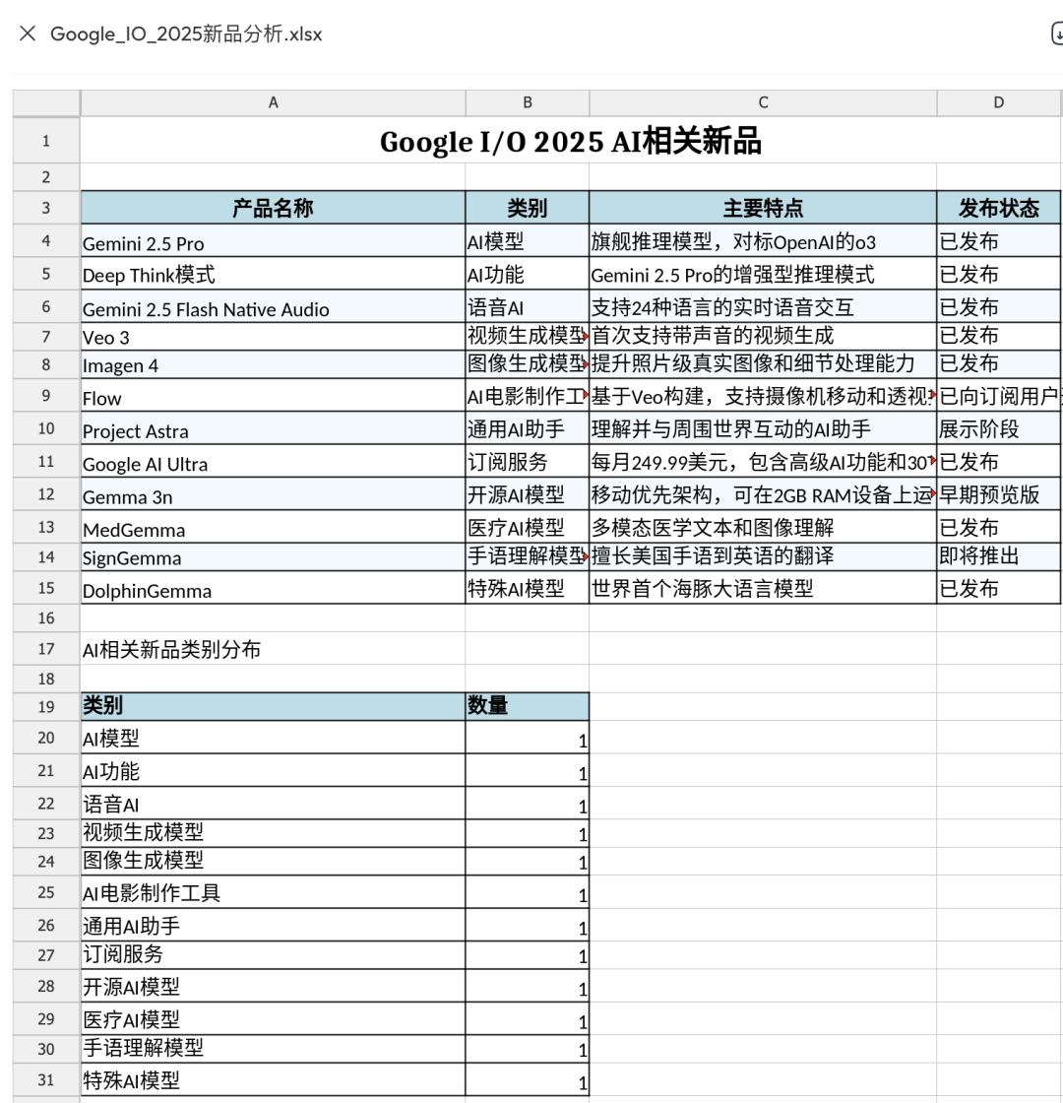Screen dimensions: 1063x1103
Task: Select column A header
Action: (x=273, y=102)
